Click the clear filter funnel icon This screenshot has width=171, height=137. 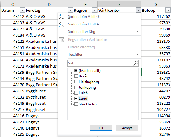point(62,40)
